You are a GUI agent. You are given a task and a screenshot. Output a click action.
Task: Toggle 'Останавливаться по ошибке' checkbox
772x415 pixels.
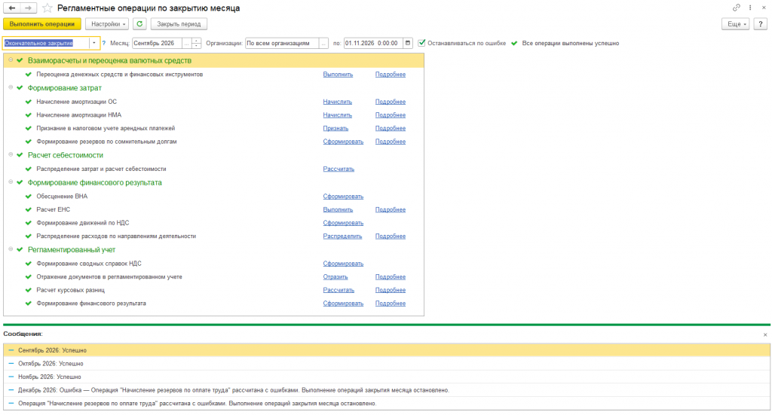421,43
